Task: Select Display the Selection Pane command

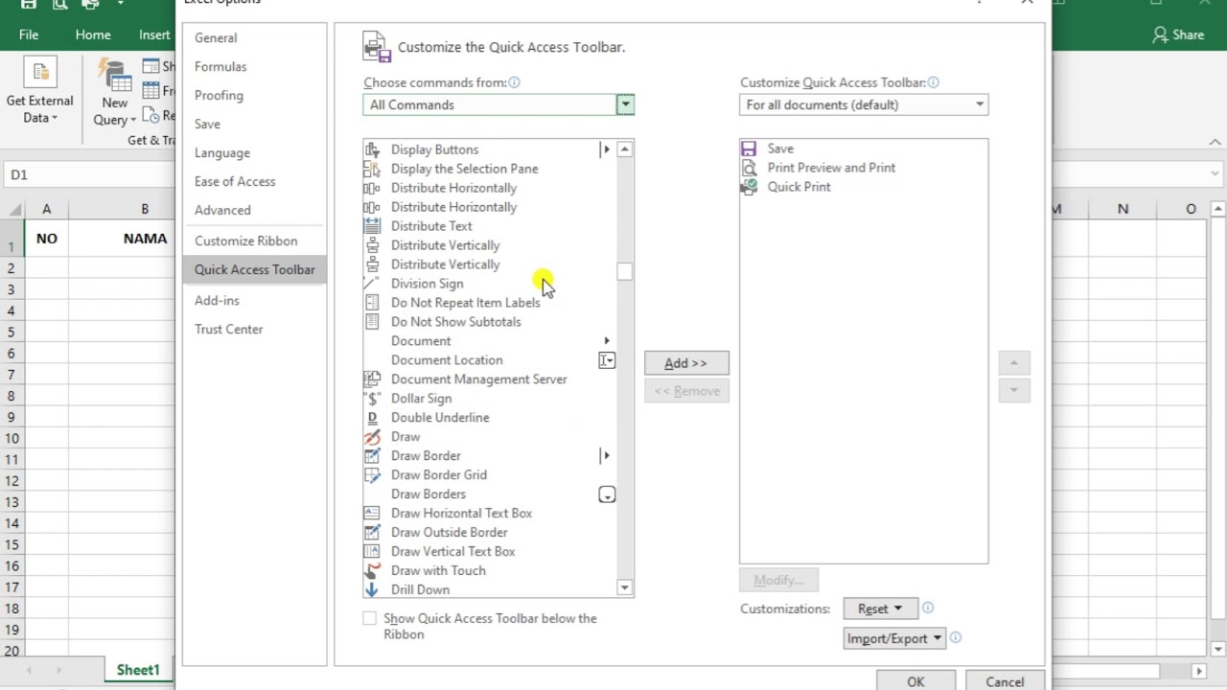Action: coord(489,169)
